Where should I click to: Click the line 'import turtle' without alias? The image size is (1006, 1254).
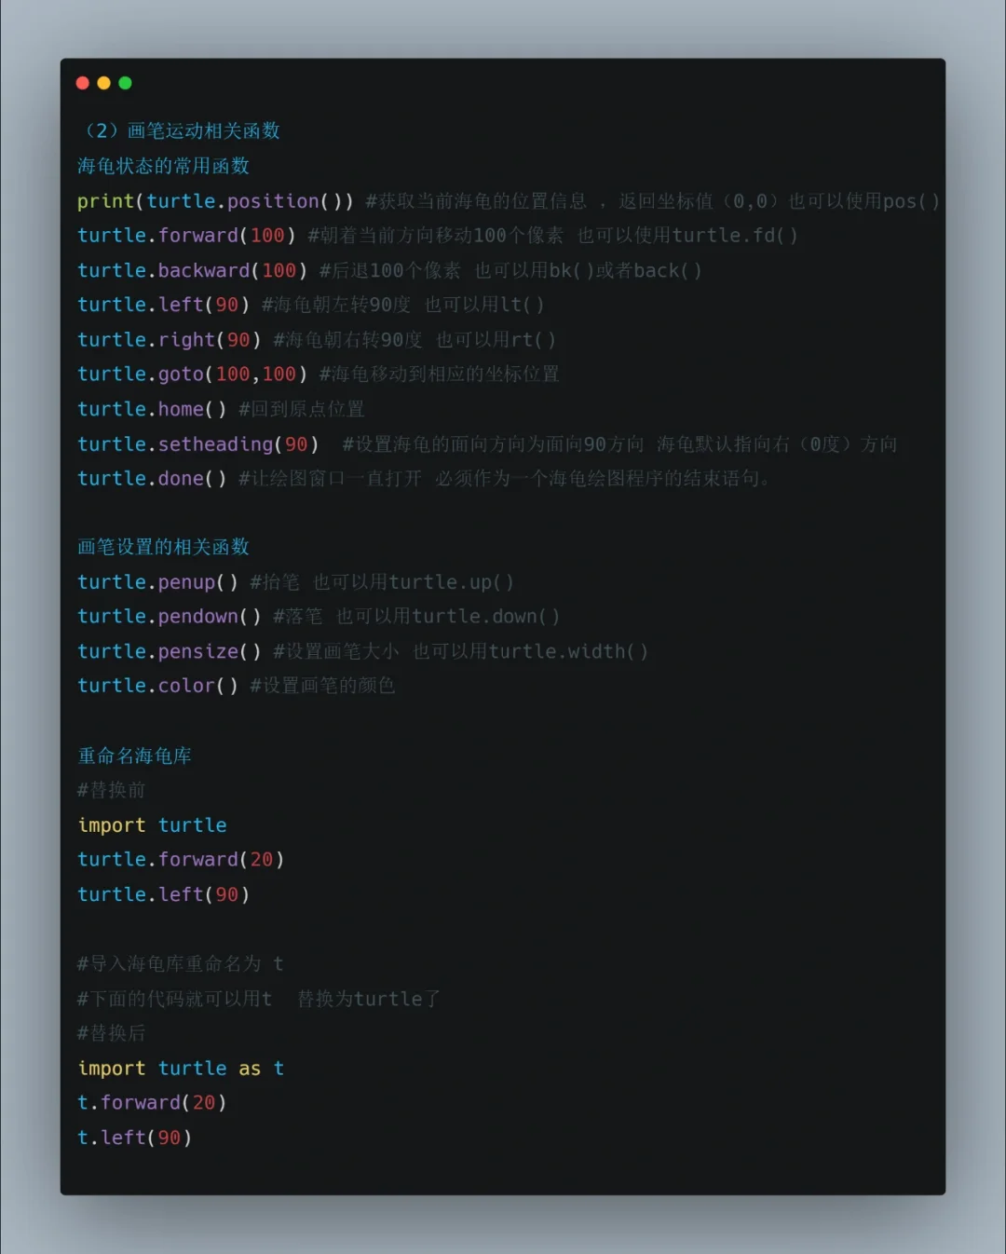(152, 825)
